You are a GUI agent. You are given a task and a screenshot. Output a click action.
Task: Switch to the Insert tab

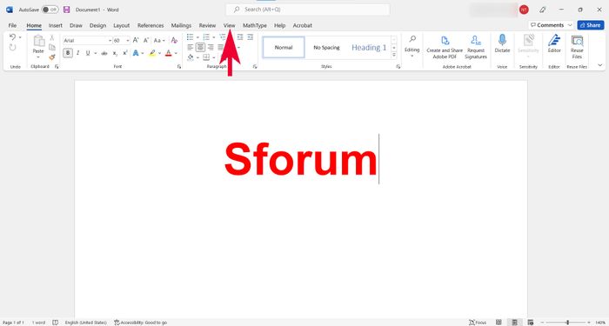coord(56,25)
